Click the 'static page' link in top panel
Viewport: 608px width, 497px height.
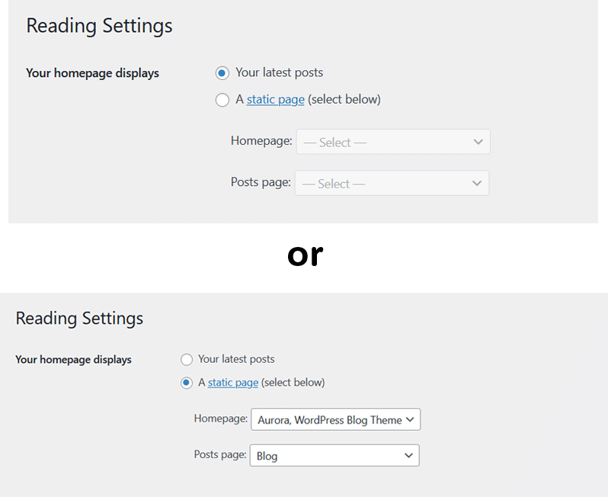(275, 100)
